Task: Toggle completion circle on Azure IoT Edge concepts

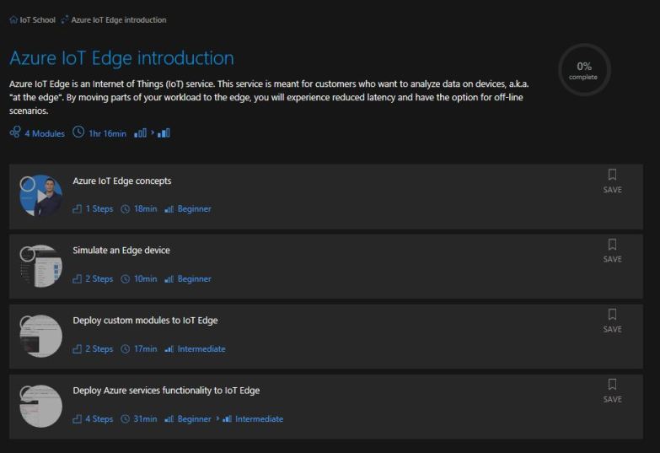Action: (28, 184)
